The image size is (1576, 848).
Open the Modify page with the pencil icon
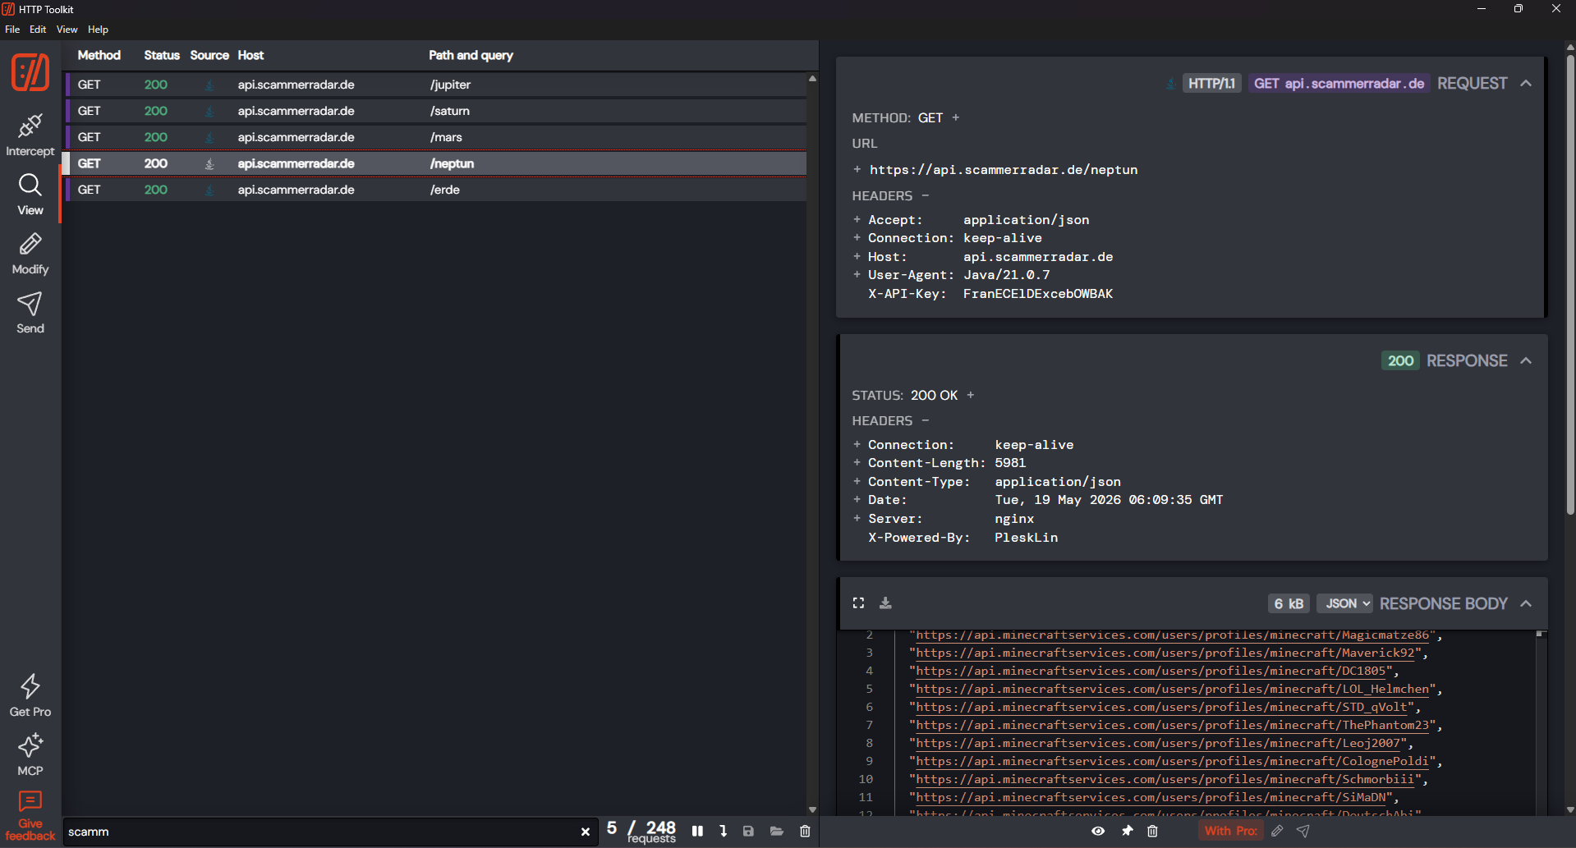30,254
